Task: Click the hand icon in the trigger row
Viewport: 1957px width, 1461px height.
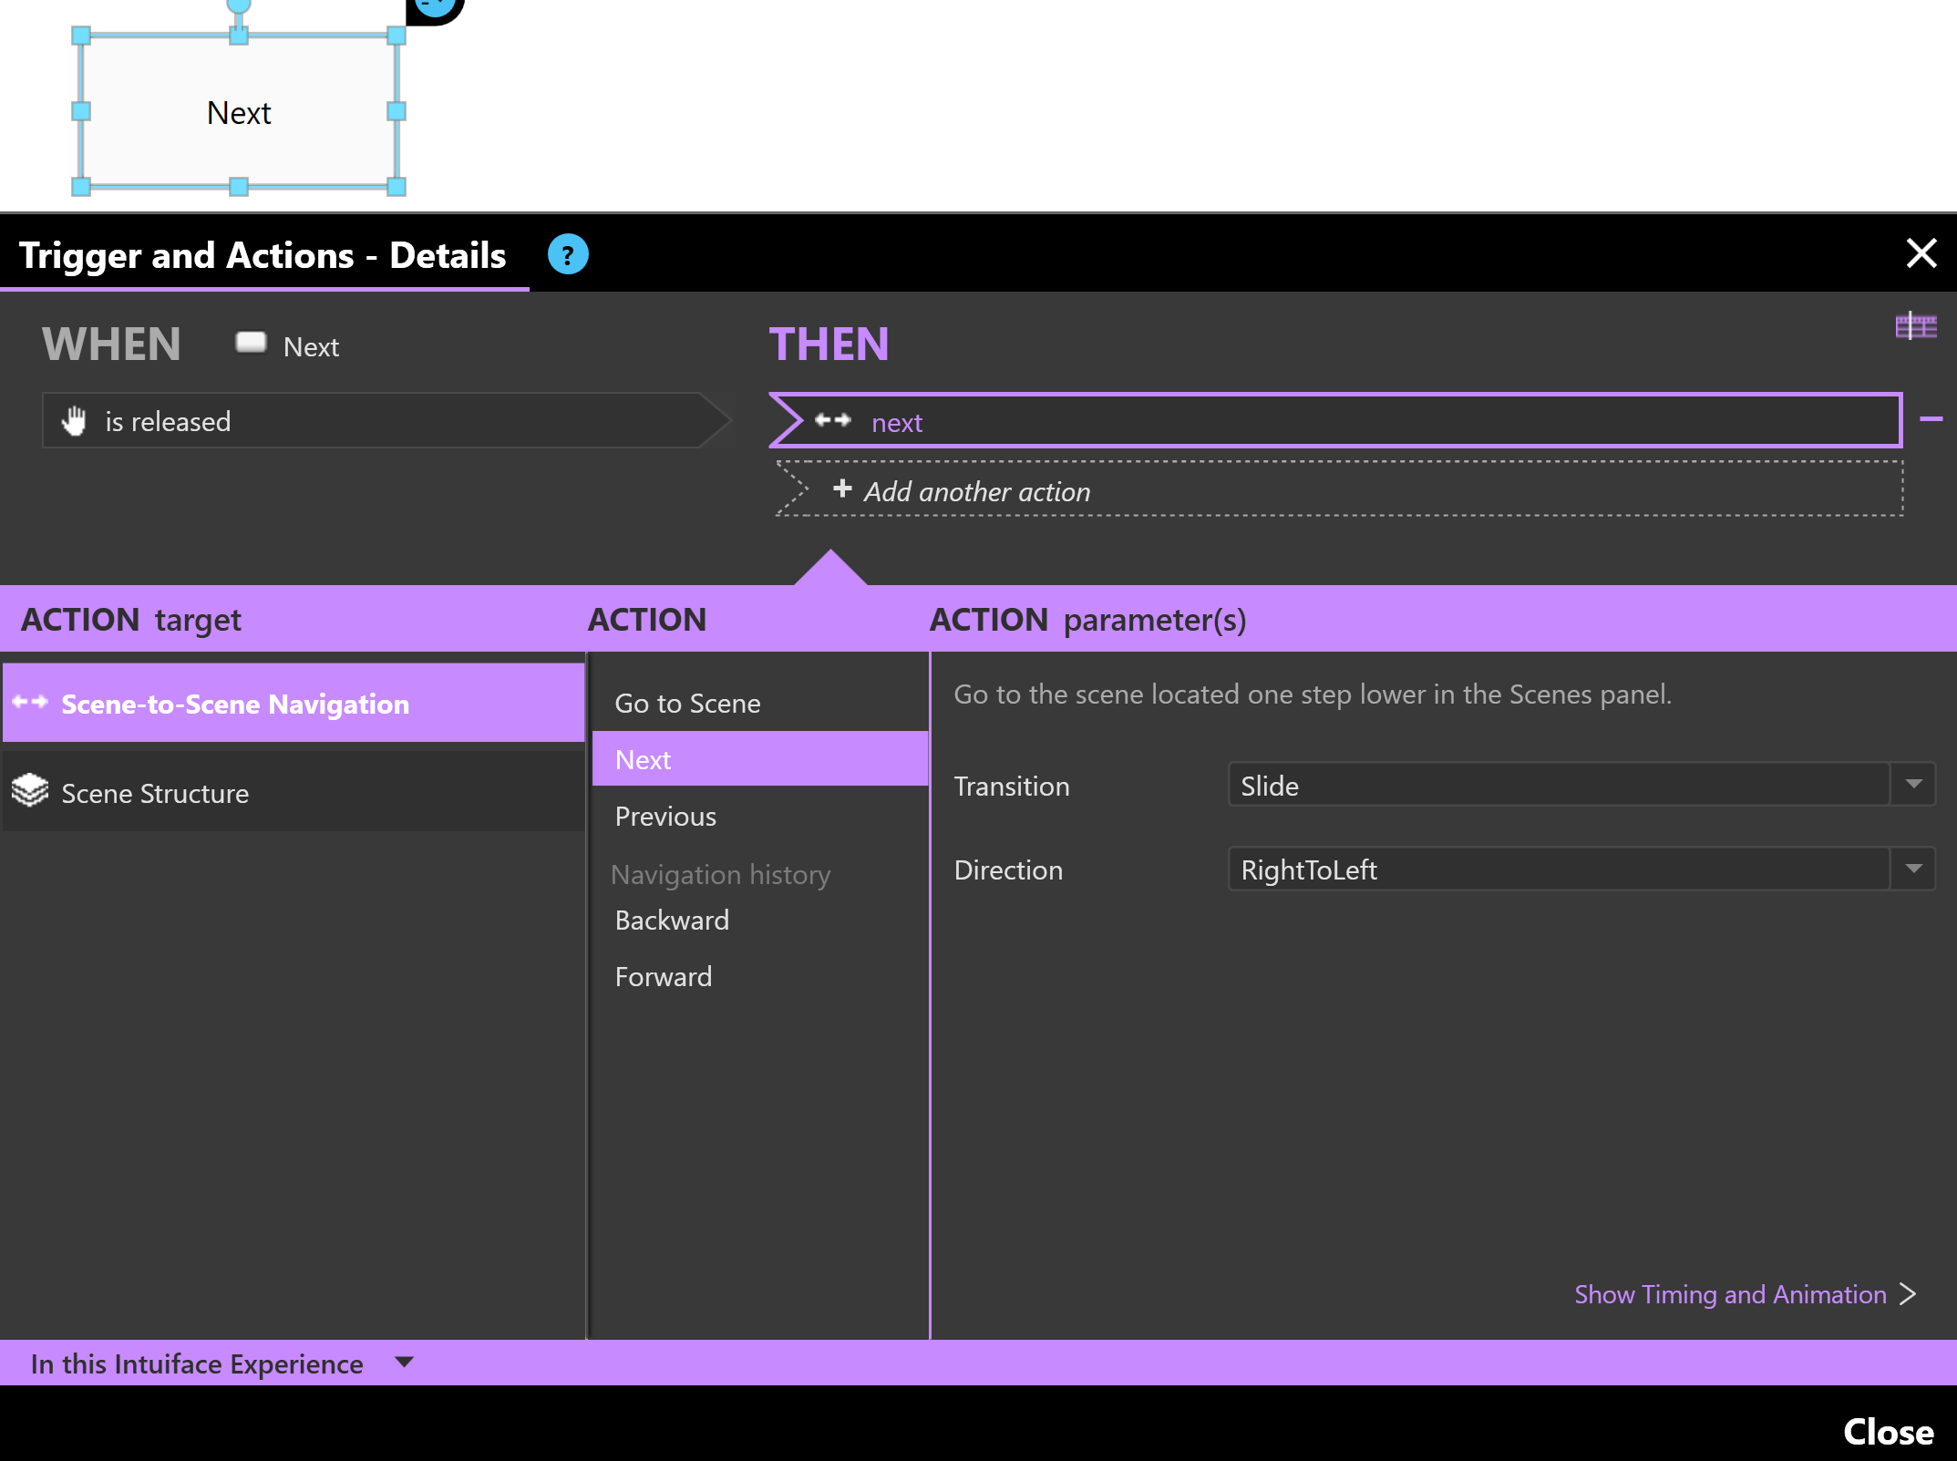Action: [x=74, y=421]
